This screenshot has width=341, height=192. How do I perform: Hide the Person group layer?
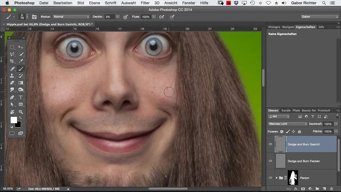point(270,178)
